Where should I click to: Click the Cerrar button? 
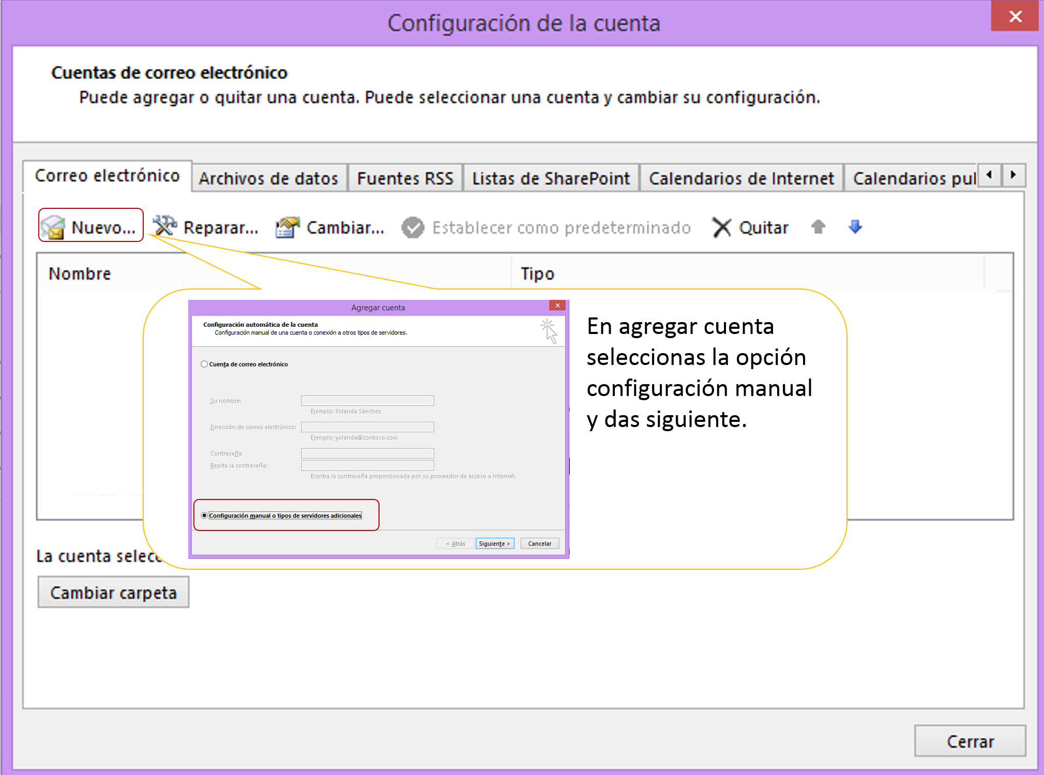click(970, 741)
